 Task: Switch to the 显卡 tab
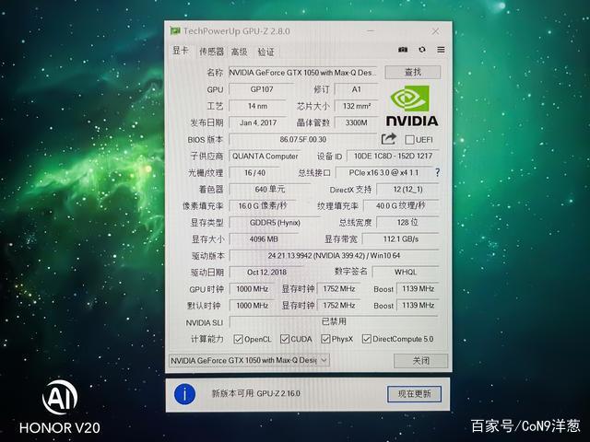(181, 51)
